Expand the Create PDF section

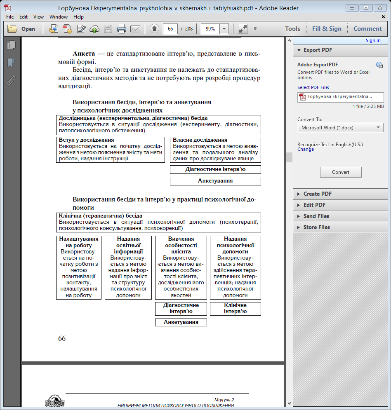click(x=317, y=194)
